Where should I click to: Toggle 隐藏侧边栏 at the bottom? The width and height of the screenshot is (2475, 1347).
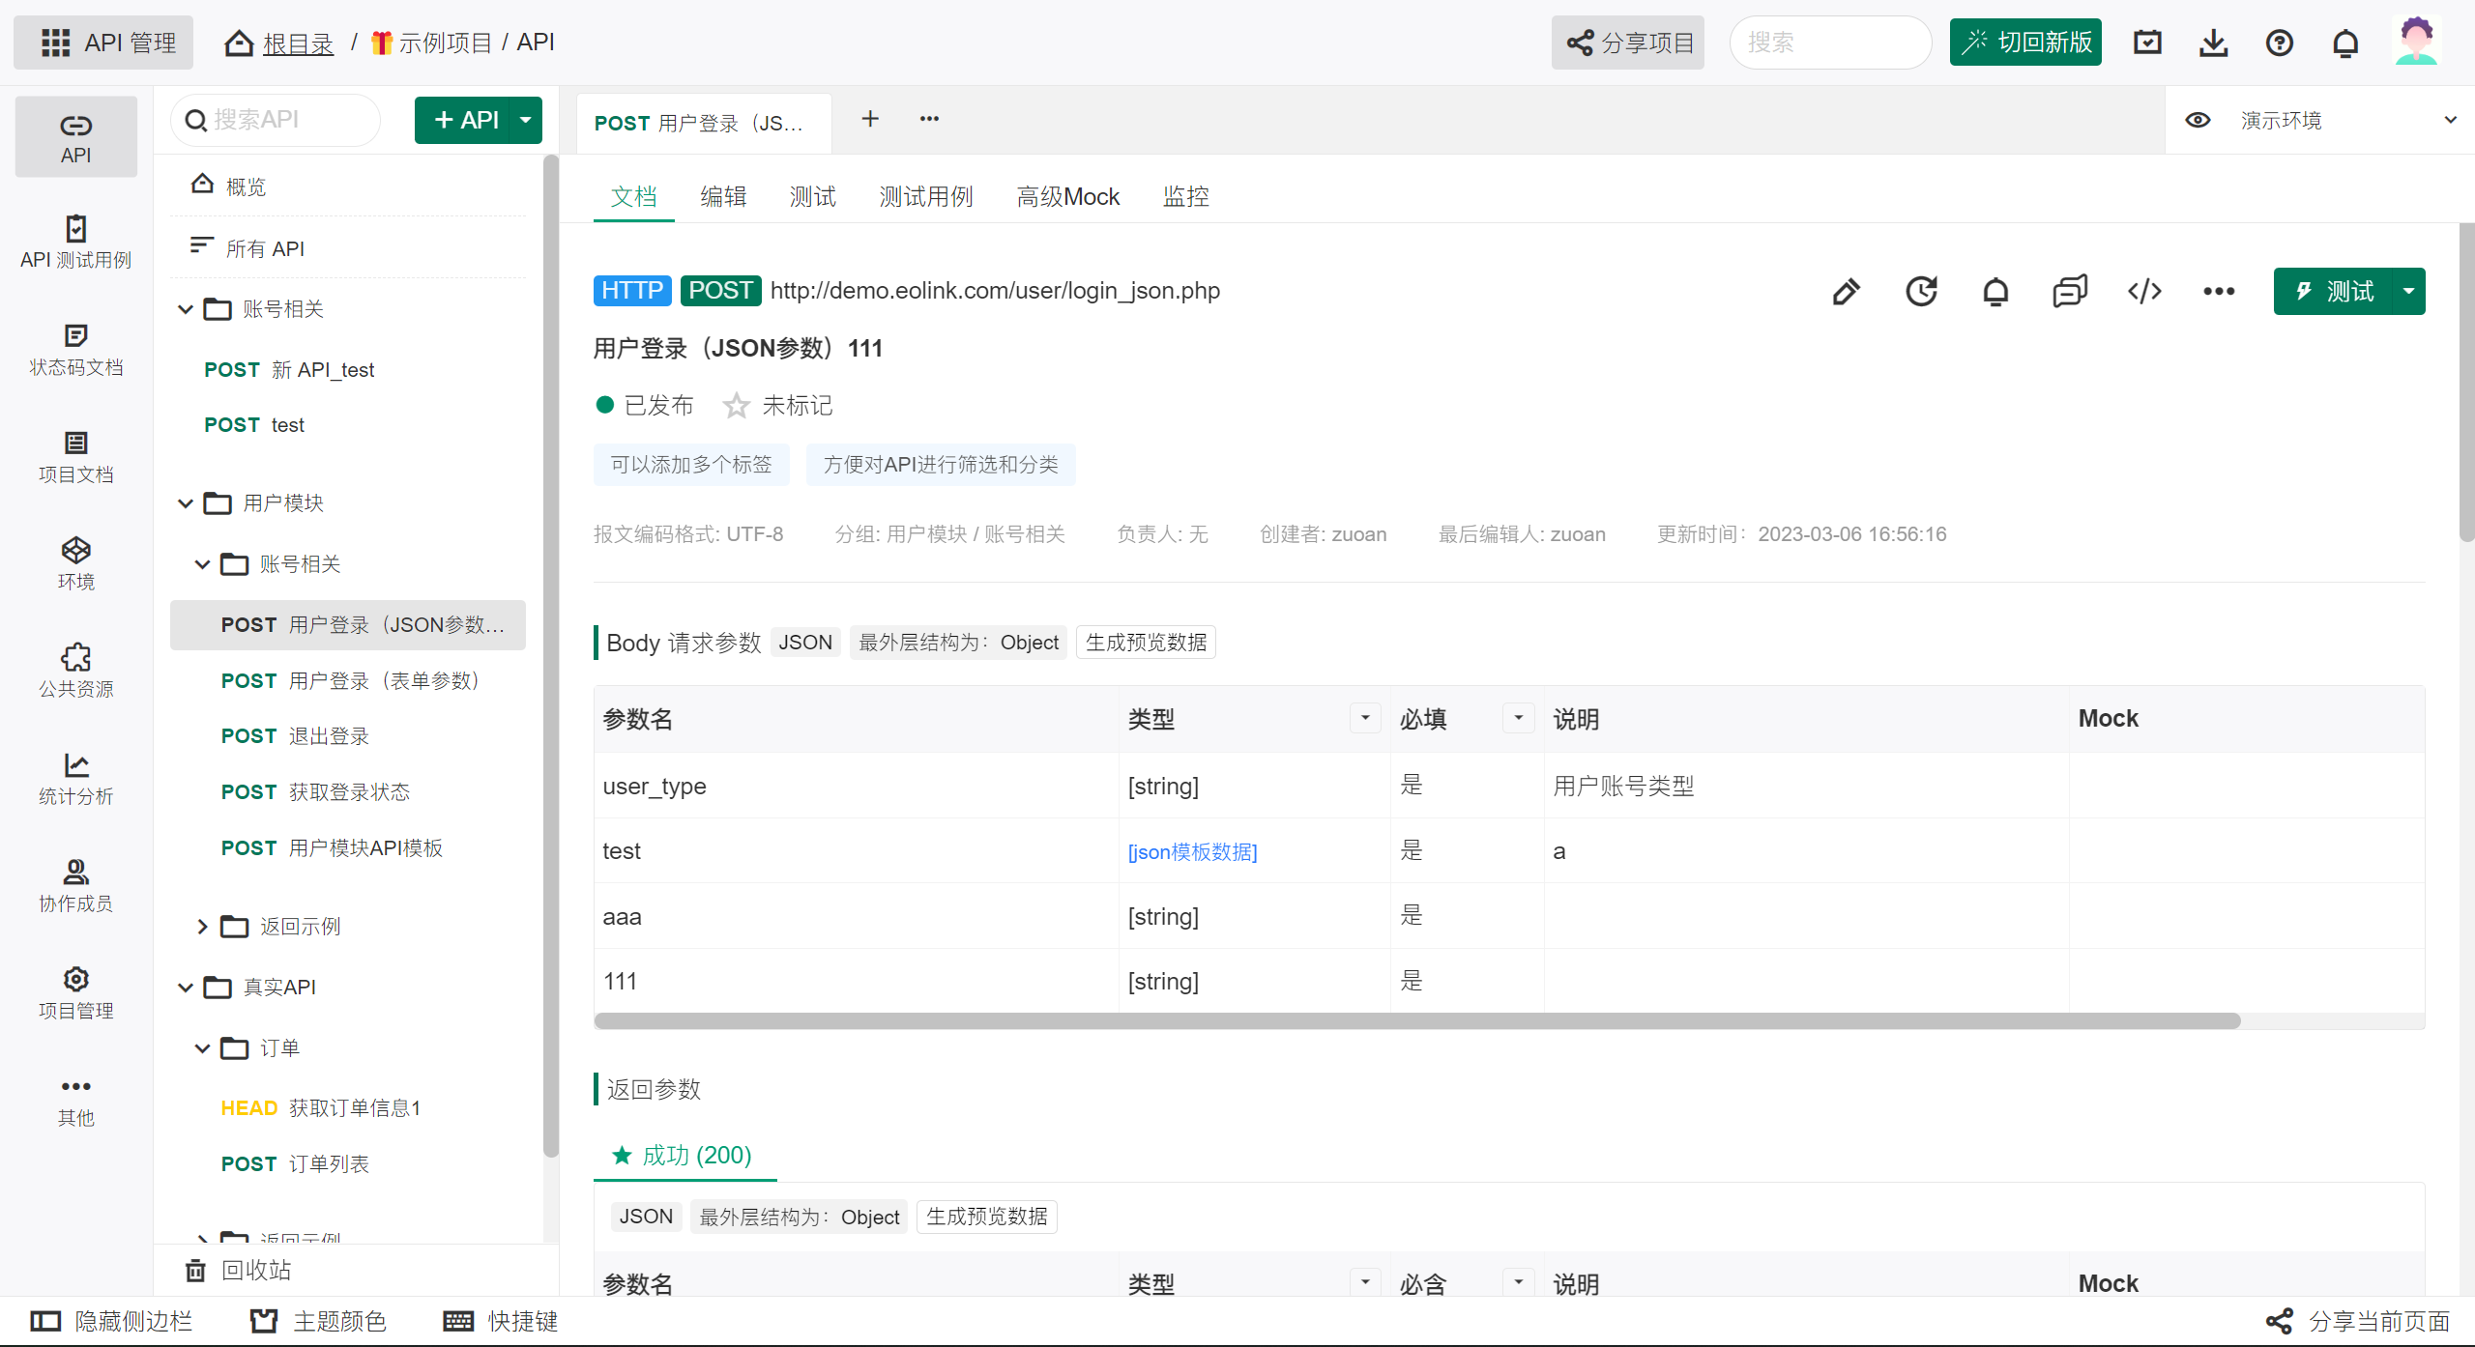[x=112, y=1321]
